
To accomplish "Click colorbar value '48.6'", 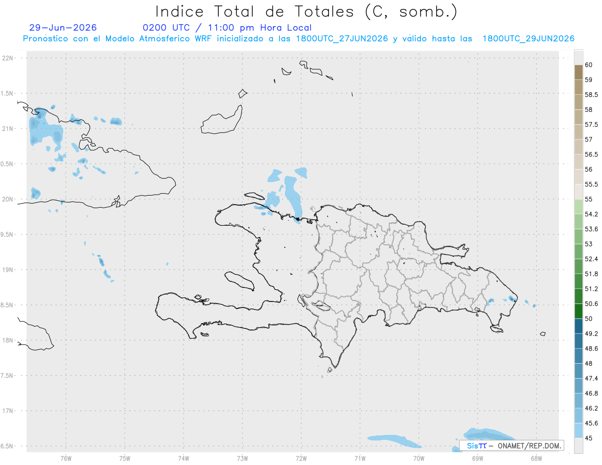I will 591,349.
